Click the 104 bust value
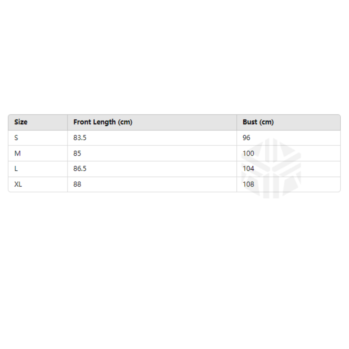Viewport: 349px width, 349px height. 249,169
